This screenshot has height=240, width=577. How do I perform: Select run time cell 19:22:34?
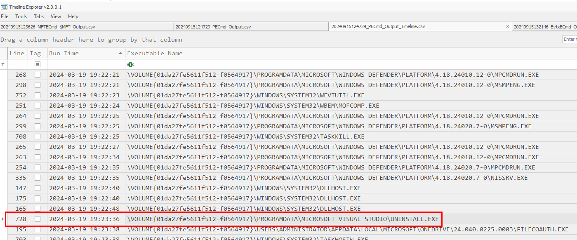coord(86,157)
